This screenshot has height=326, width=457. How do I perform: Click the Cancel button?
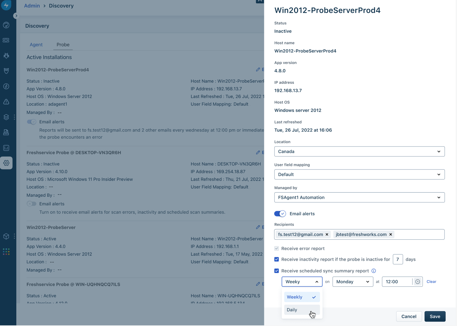click(409, 317)
